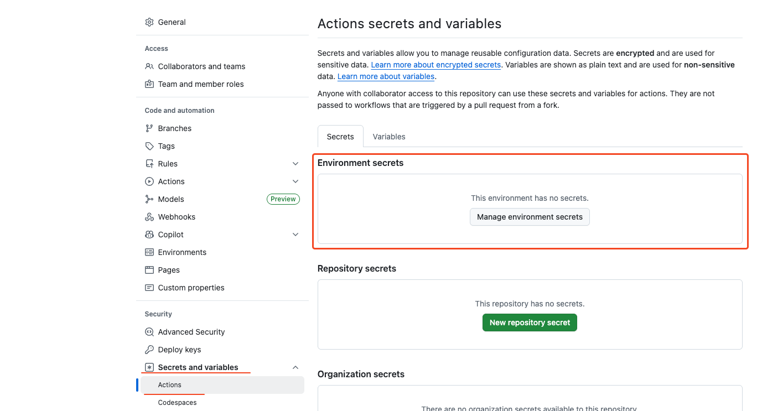
Task: Expand the Copilot settings chevron
Action: [x=295, y=235]
